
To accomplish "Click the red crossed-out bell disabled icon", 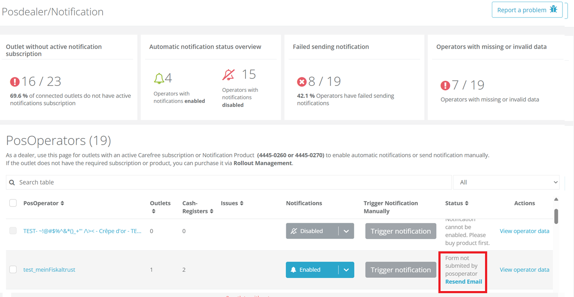I will pos(228,75).
